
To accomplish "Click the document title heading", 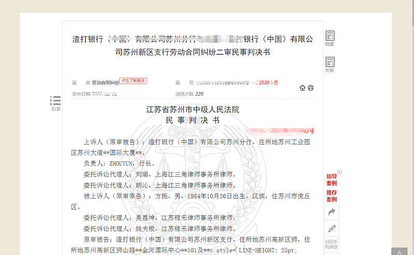I will pos(193,46).
